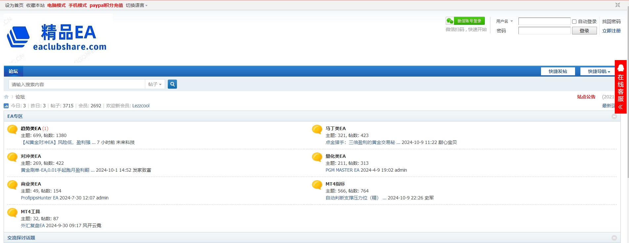Click the 快捷发帖 quick post button
The width and height of the screenshot is (629, 243).
tap(558, 71)
